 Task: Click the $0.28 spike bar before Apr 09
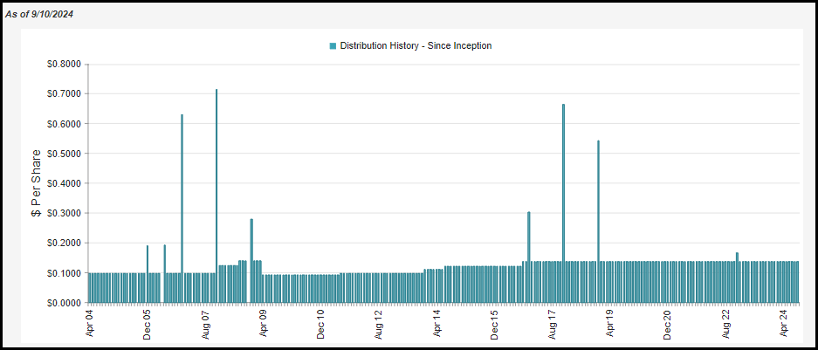[251, 261]
